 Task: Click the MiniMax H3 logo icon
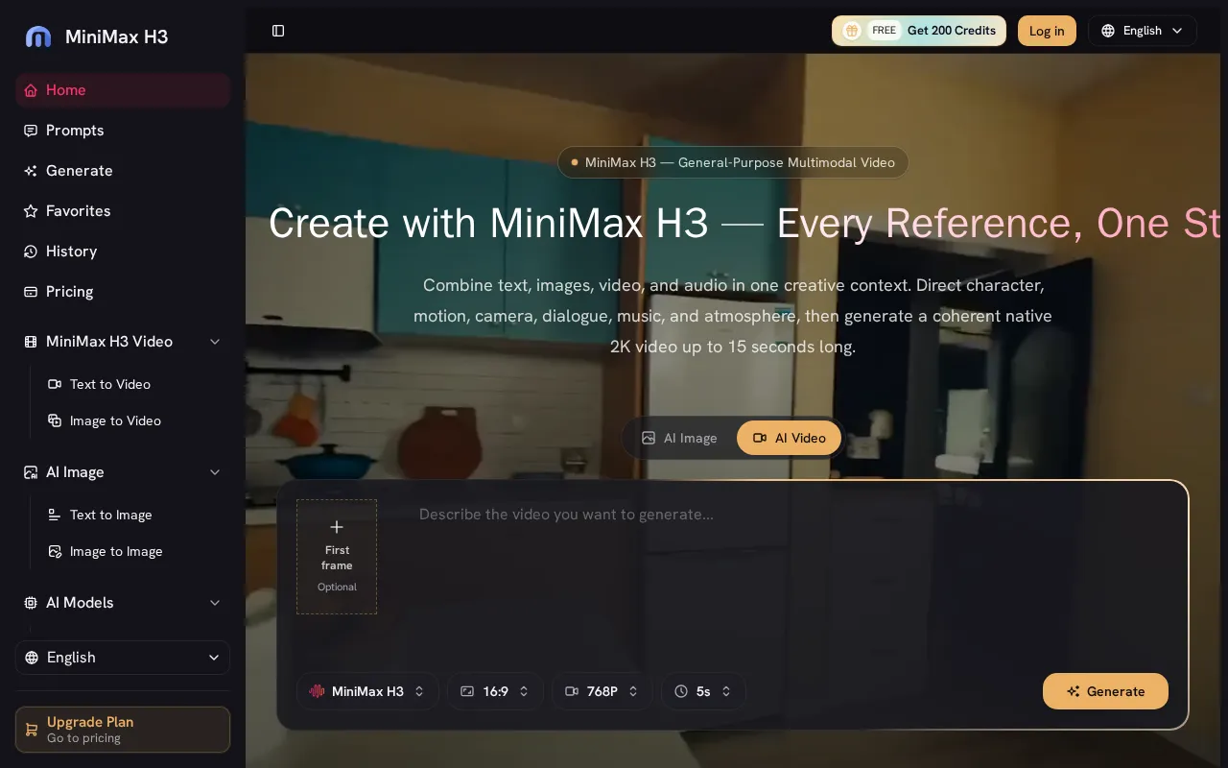pyautogui.click(x=38, y=36)
